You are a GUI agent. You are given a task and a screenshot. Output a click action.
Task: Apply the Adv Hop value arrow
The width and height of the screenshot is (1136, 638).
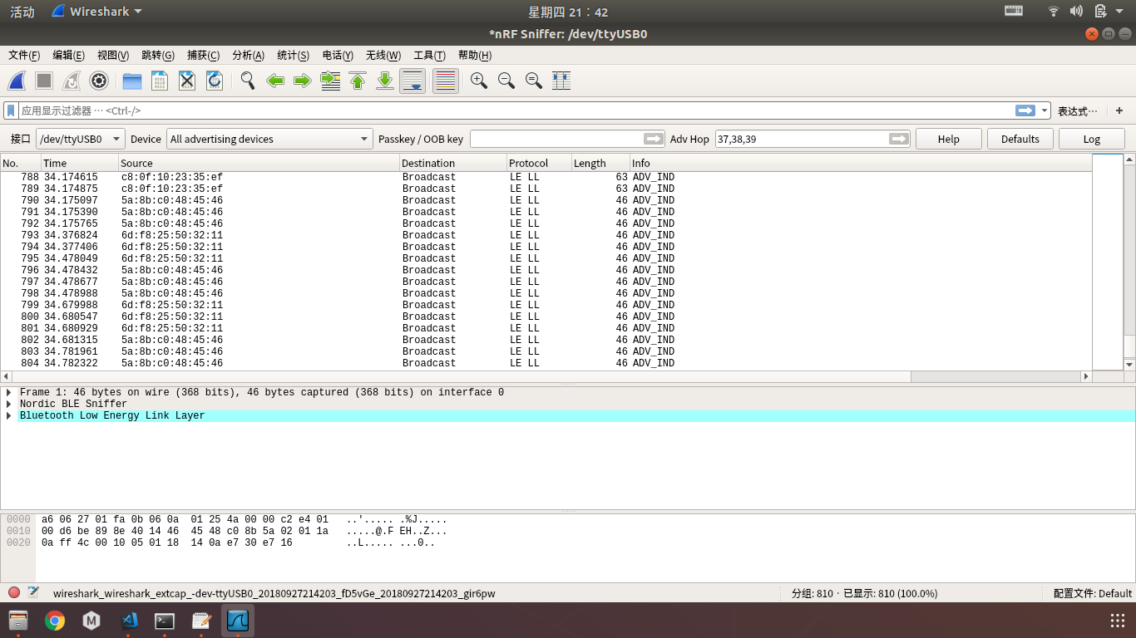click(x=899, y=139)
